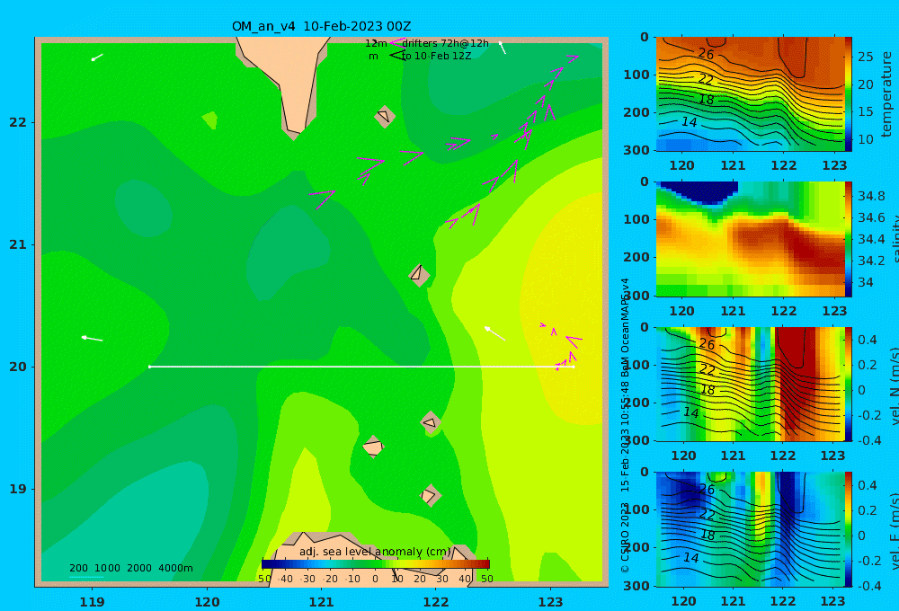
Task: Click the white drifter arrow in top-left corner
Action: coord(97,58)
